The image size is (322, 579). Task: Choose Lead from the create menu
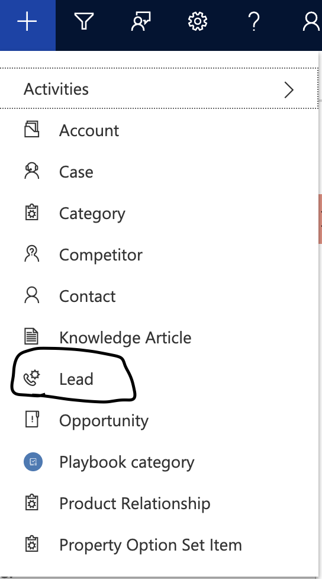tap(159, 379)
